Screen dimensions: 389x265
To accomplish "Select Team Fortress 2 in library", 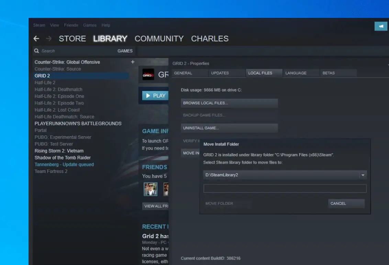I will coord(51,171).
